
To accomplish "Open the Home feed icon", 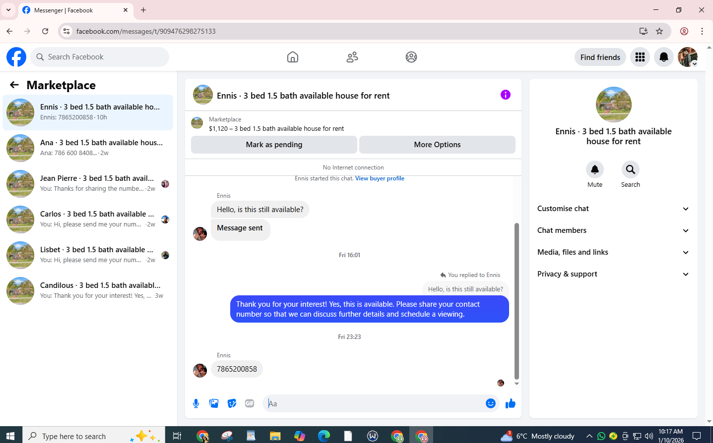I will 293,57.
